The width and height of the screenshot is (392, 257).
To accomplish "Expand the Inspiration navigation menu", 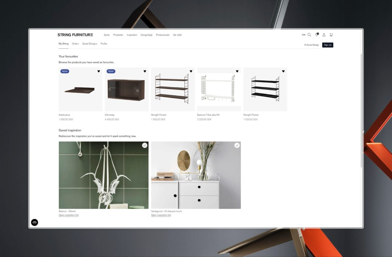I will [x=132, y=35].
